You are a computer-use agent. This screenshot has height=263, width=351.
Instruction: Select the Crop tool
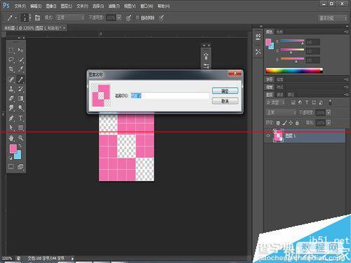coord(11,69)
